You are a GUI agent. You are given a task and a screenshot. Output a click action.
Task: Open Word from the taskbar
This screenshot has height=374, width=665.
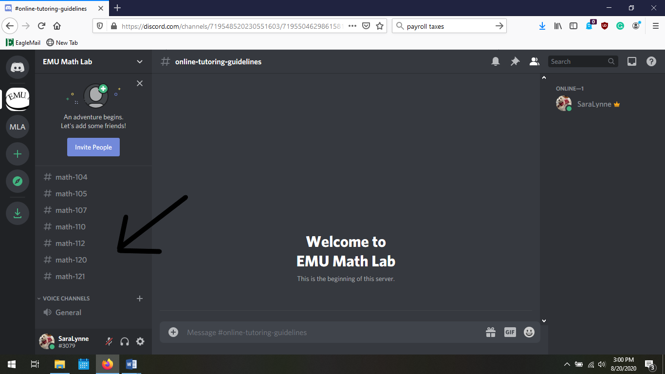pos(131,364)
